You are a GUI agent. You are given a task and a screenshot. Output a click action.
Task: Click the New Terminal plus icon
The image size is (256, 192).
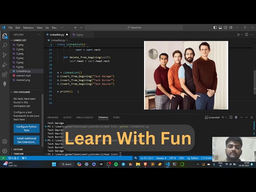[223, 117]
